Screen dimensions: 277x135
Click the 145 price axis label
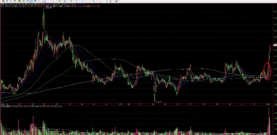275,12
